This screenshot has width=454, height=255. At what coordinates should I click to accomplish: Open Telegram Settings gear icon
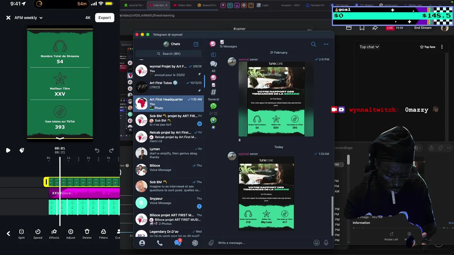coord(195,243)
